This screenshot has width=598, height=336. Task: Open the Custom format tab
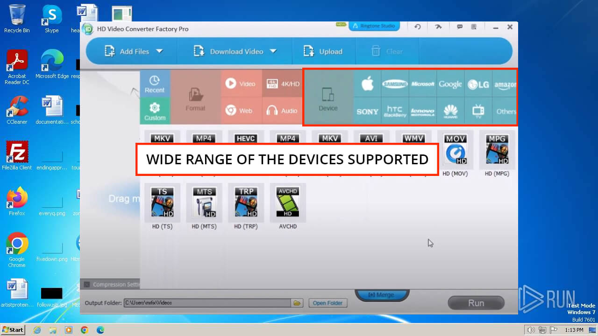[x=155, y=111]
